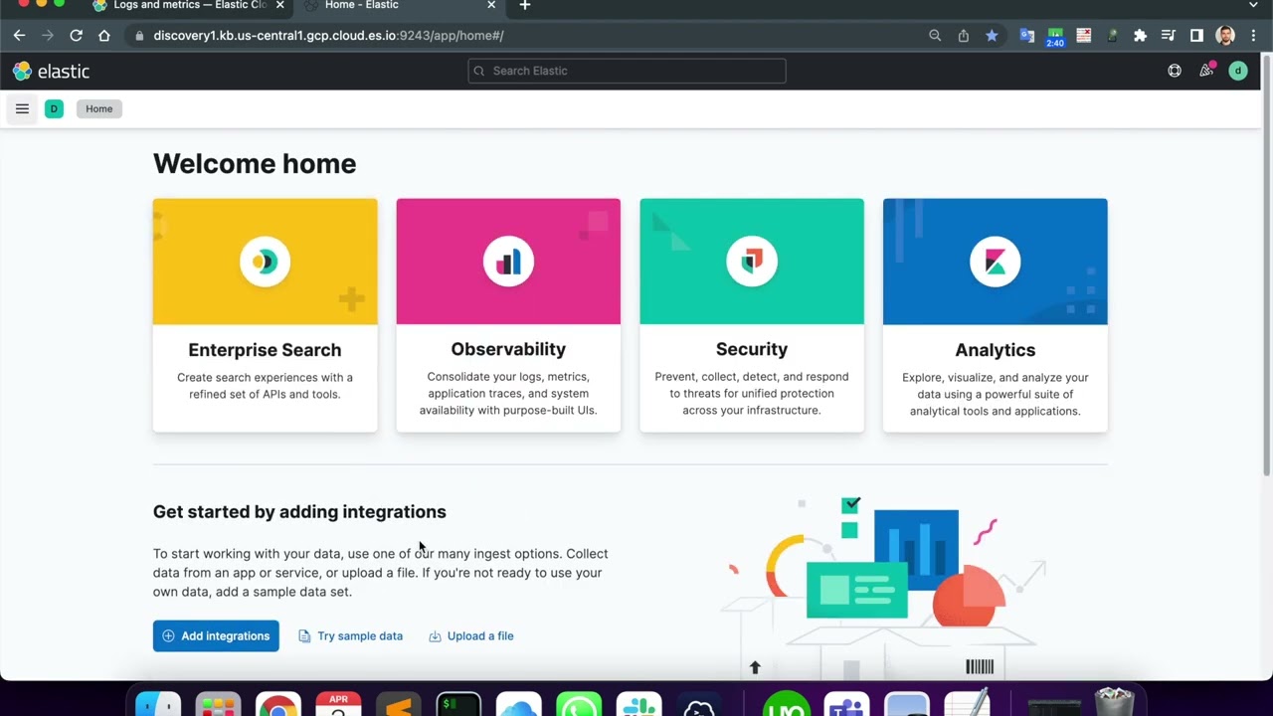1273x716 pixels.
Task: Open the user avatar 'd' menu
Action: click(x=1238, y=71)
